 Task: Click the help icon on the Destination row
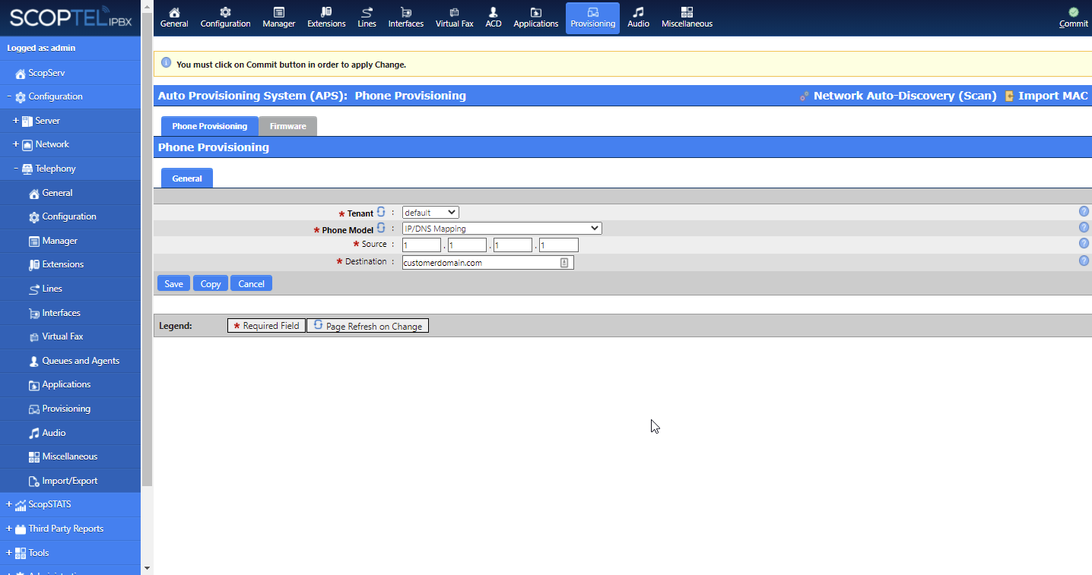pyautogui.click(x=1084, y=261)
